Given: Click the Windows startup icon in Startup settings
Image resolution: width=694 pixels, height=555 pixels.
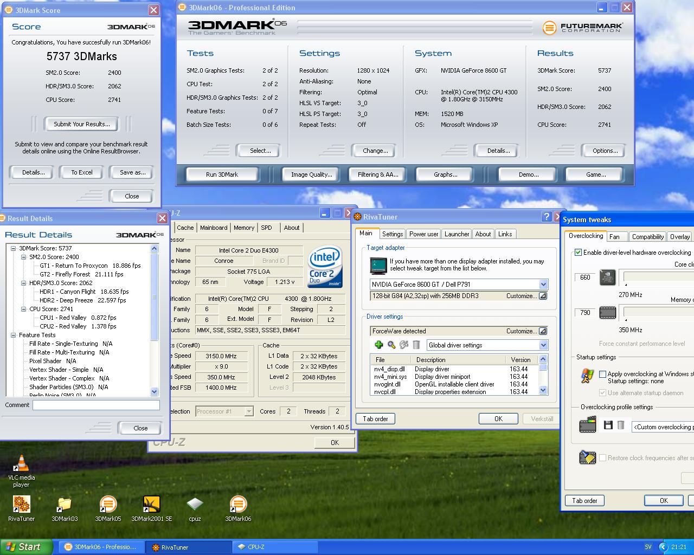Looking at the screenshot, I should [x=587, y=376].
